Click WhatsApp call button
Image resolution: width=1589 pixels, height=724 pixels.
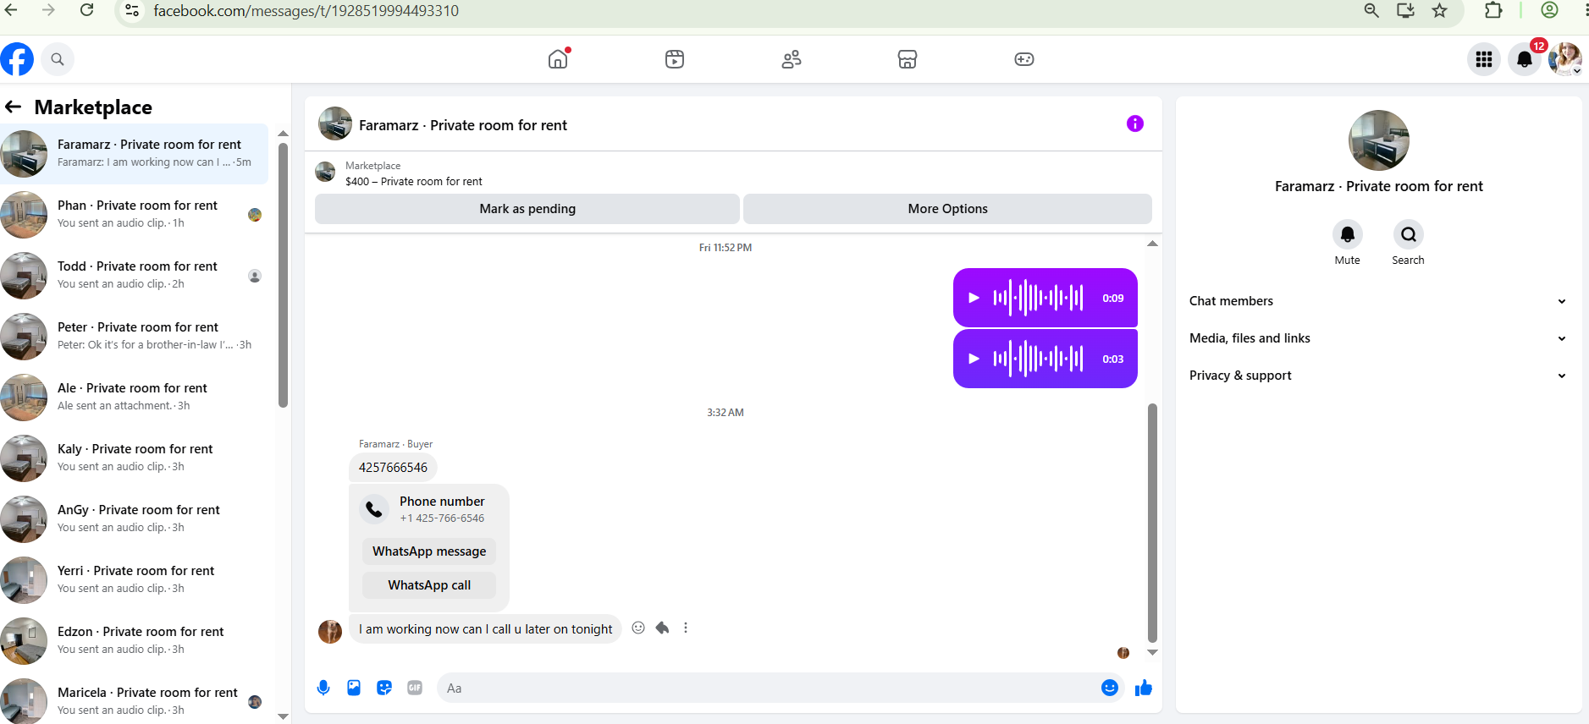coord(429,585)
